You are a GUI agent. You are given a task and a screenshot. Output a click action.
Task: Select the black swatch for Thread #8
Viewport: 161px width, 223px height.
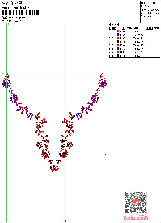[118, 55]
